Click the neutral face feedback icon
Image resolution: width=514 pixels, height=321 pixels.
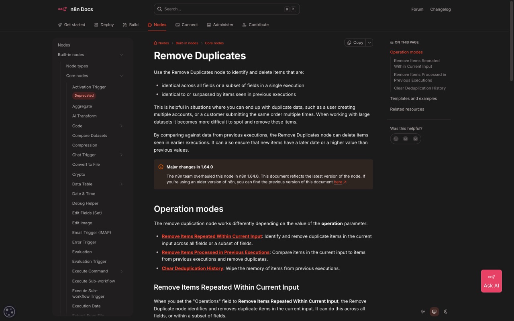coord(406,139)
